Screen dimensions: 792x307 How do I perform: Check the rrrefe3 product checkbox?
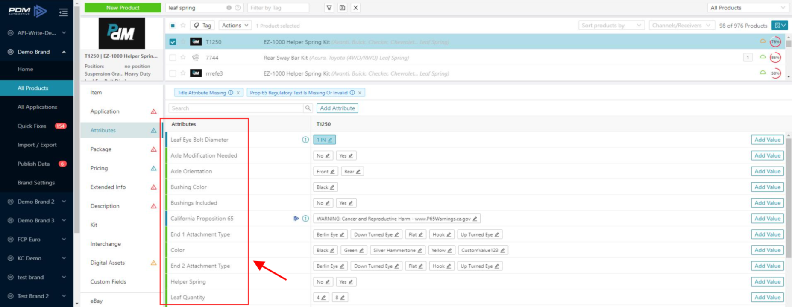click(173, 73)
